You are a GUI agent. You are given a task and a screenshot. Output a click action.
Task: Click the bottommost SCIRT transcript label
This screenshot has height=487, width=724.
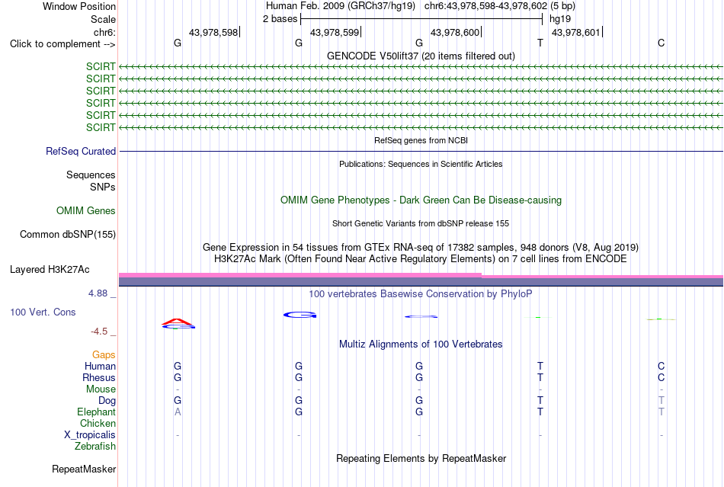click(100, 127)
